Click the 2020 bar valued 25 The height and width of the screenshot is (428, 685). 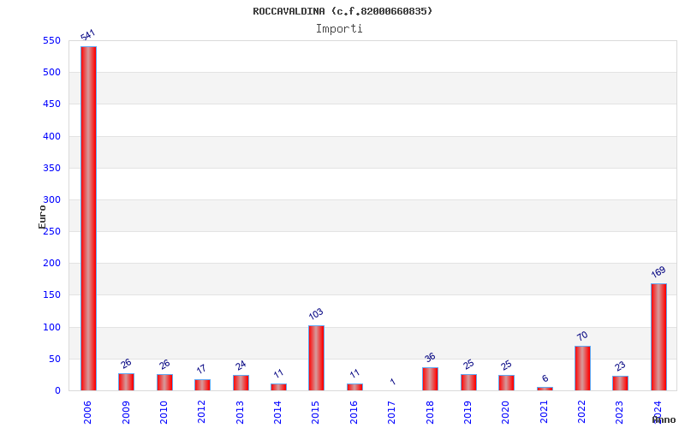point(506,383)
